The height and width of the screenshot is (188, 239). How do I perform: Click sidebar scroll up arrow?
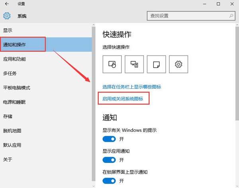point(94,25)
